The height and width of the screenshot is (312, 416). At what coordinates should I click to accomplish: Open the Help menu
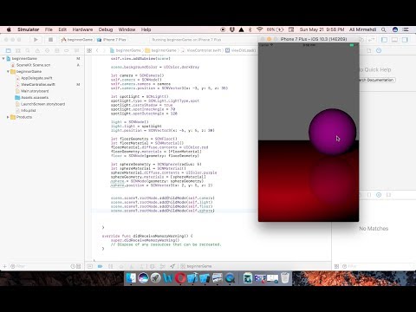click(x=146, y=29)
